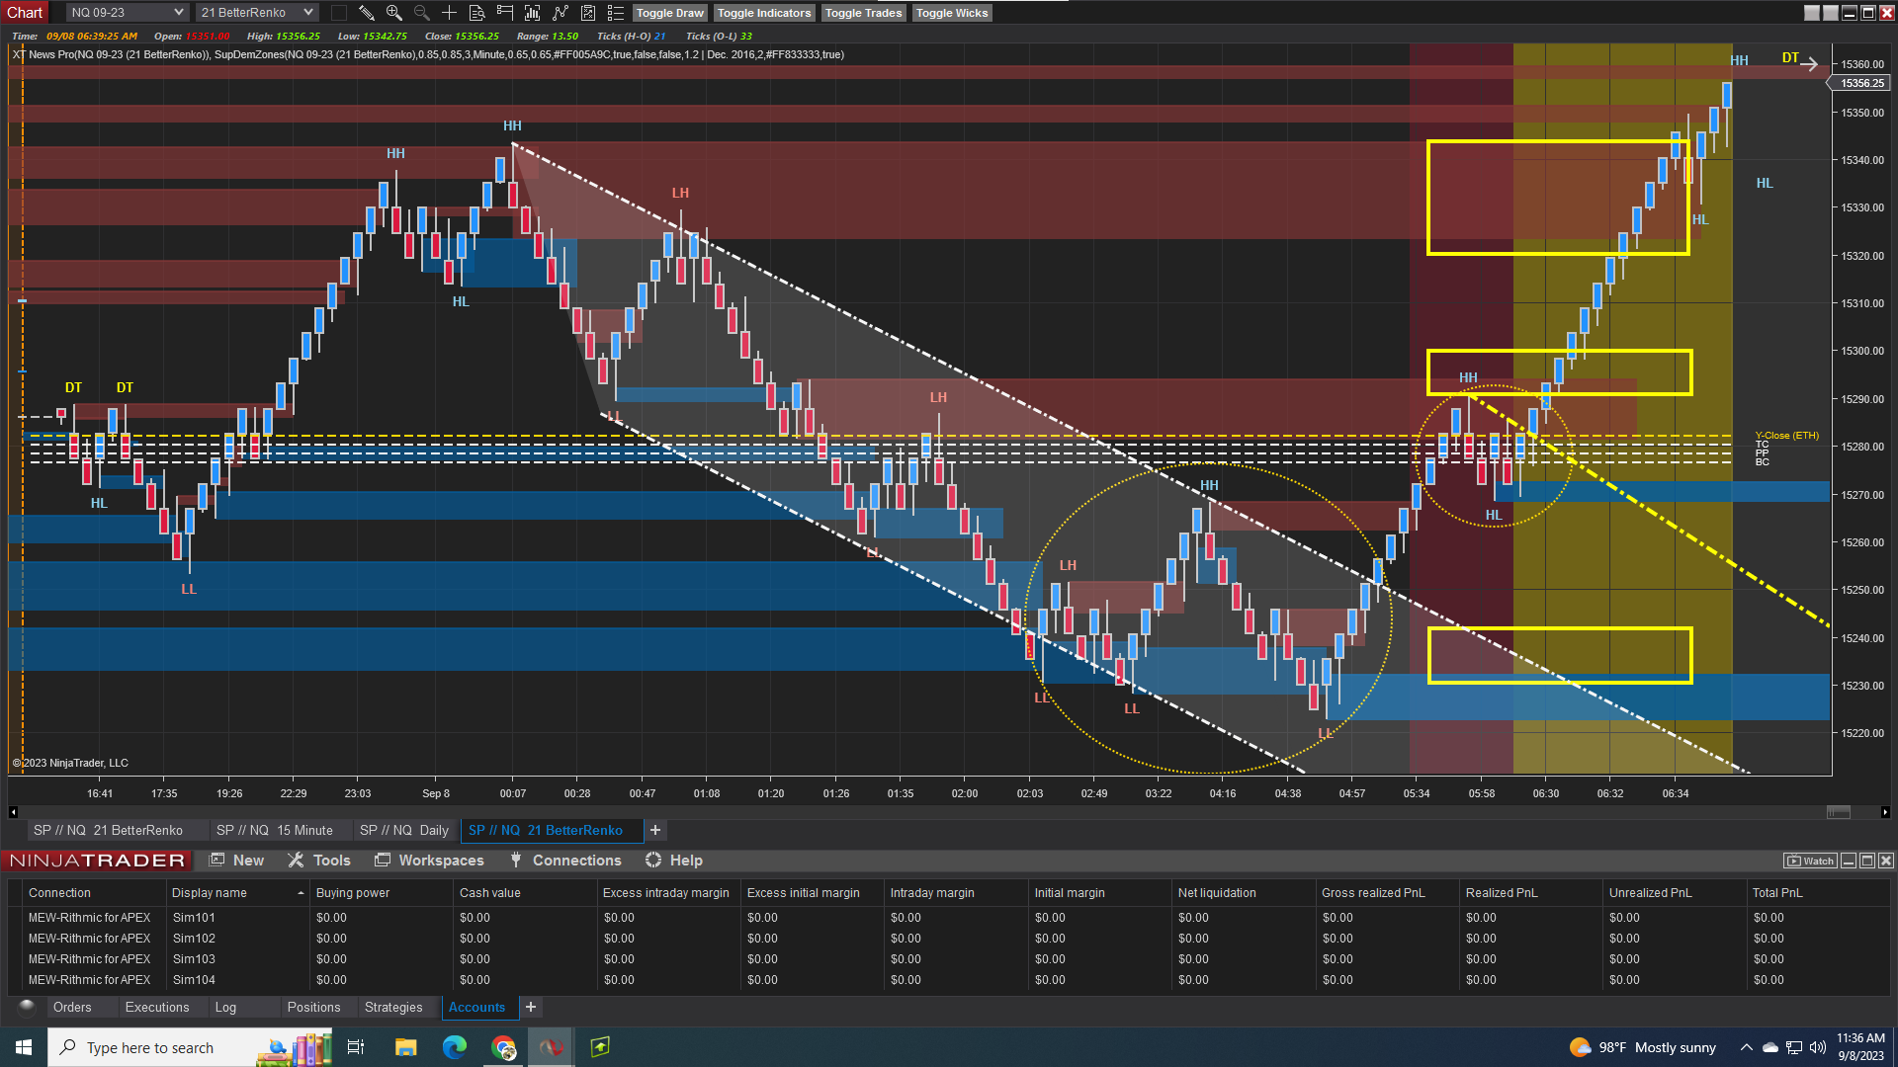Click the 15356.25 current price marker
Screen dimensions: 1898x1067
pyautogui.click(x=1862, y=83)
